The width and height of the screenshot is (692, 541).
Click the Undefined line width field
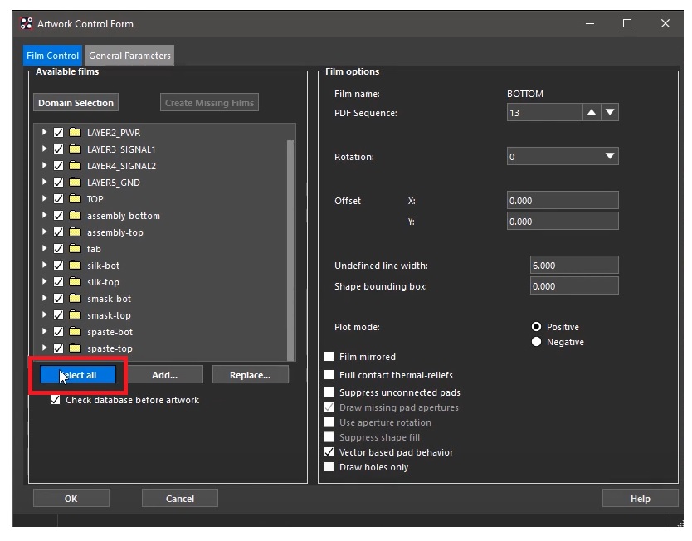tap(573, 266)
